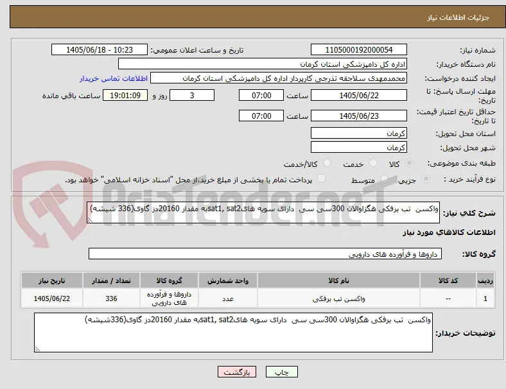Click the announcement date field 1405/06/18 - 10:23
This screenshot has height=389, width=506.
(100, 49)
